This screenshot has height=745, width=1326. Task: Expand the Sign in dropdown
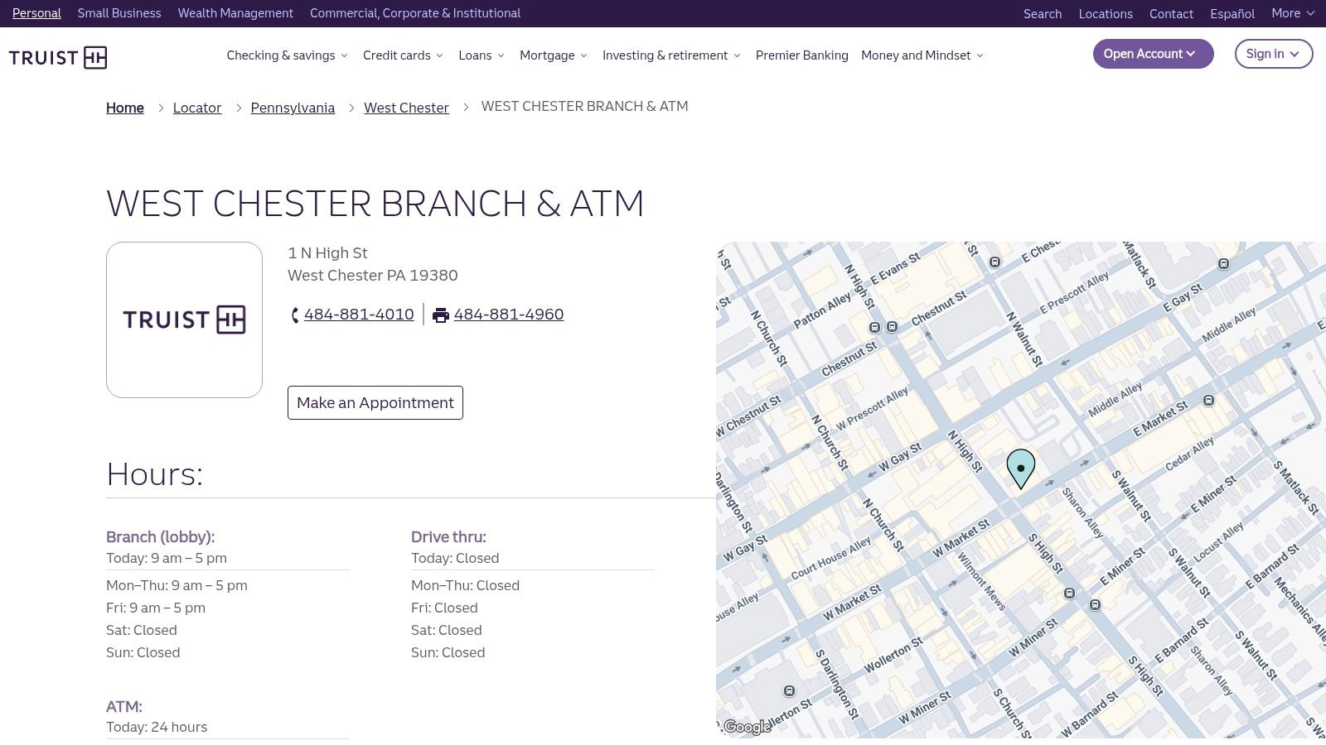[1273, 54]
